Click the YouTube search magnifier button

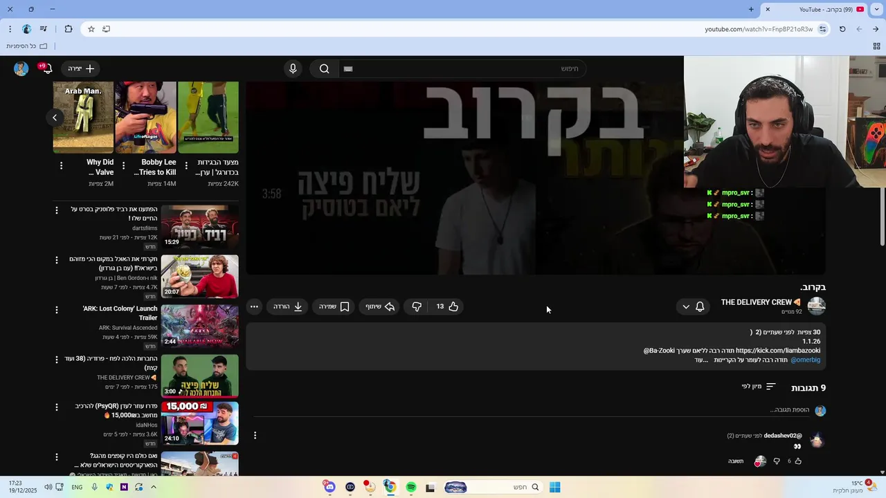point(324,68)
